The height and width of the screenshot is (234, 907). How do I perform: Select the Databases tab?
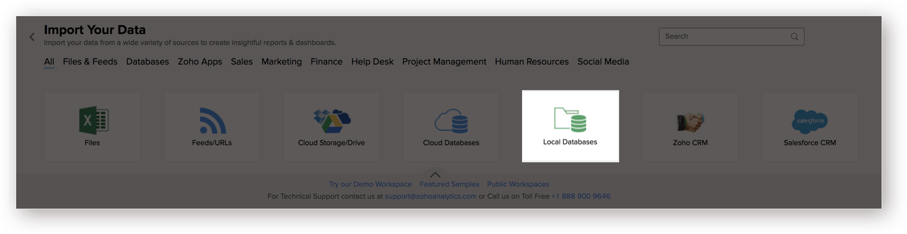pyautogui.click(x=147, y=62)
